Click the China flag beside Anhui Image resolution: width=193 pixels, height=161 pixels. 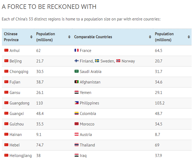[6, 50]
